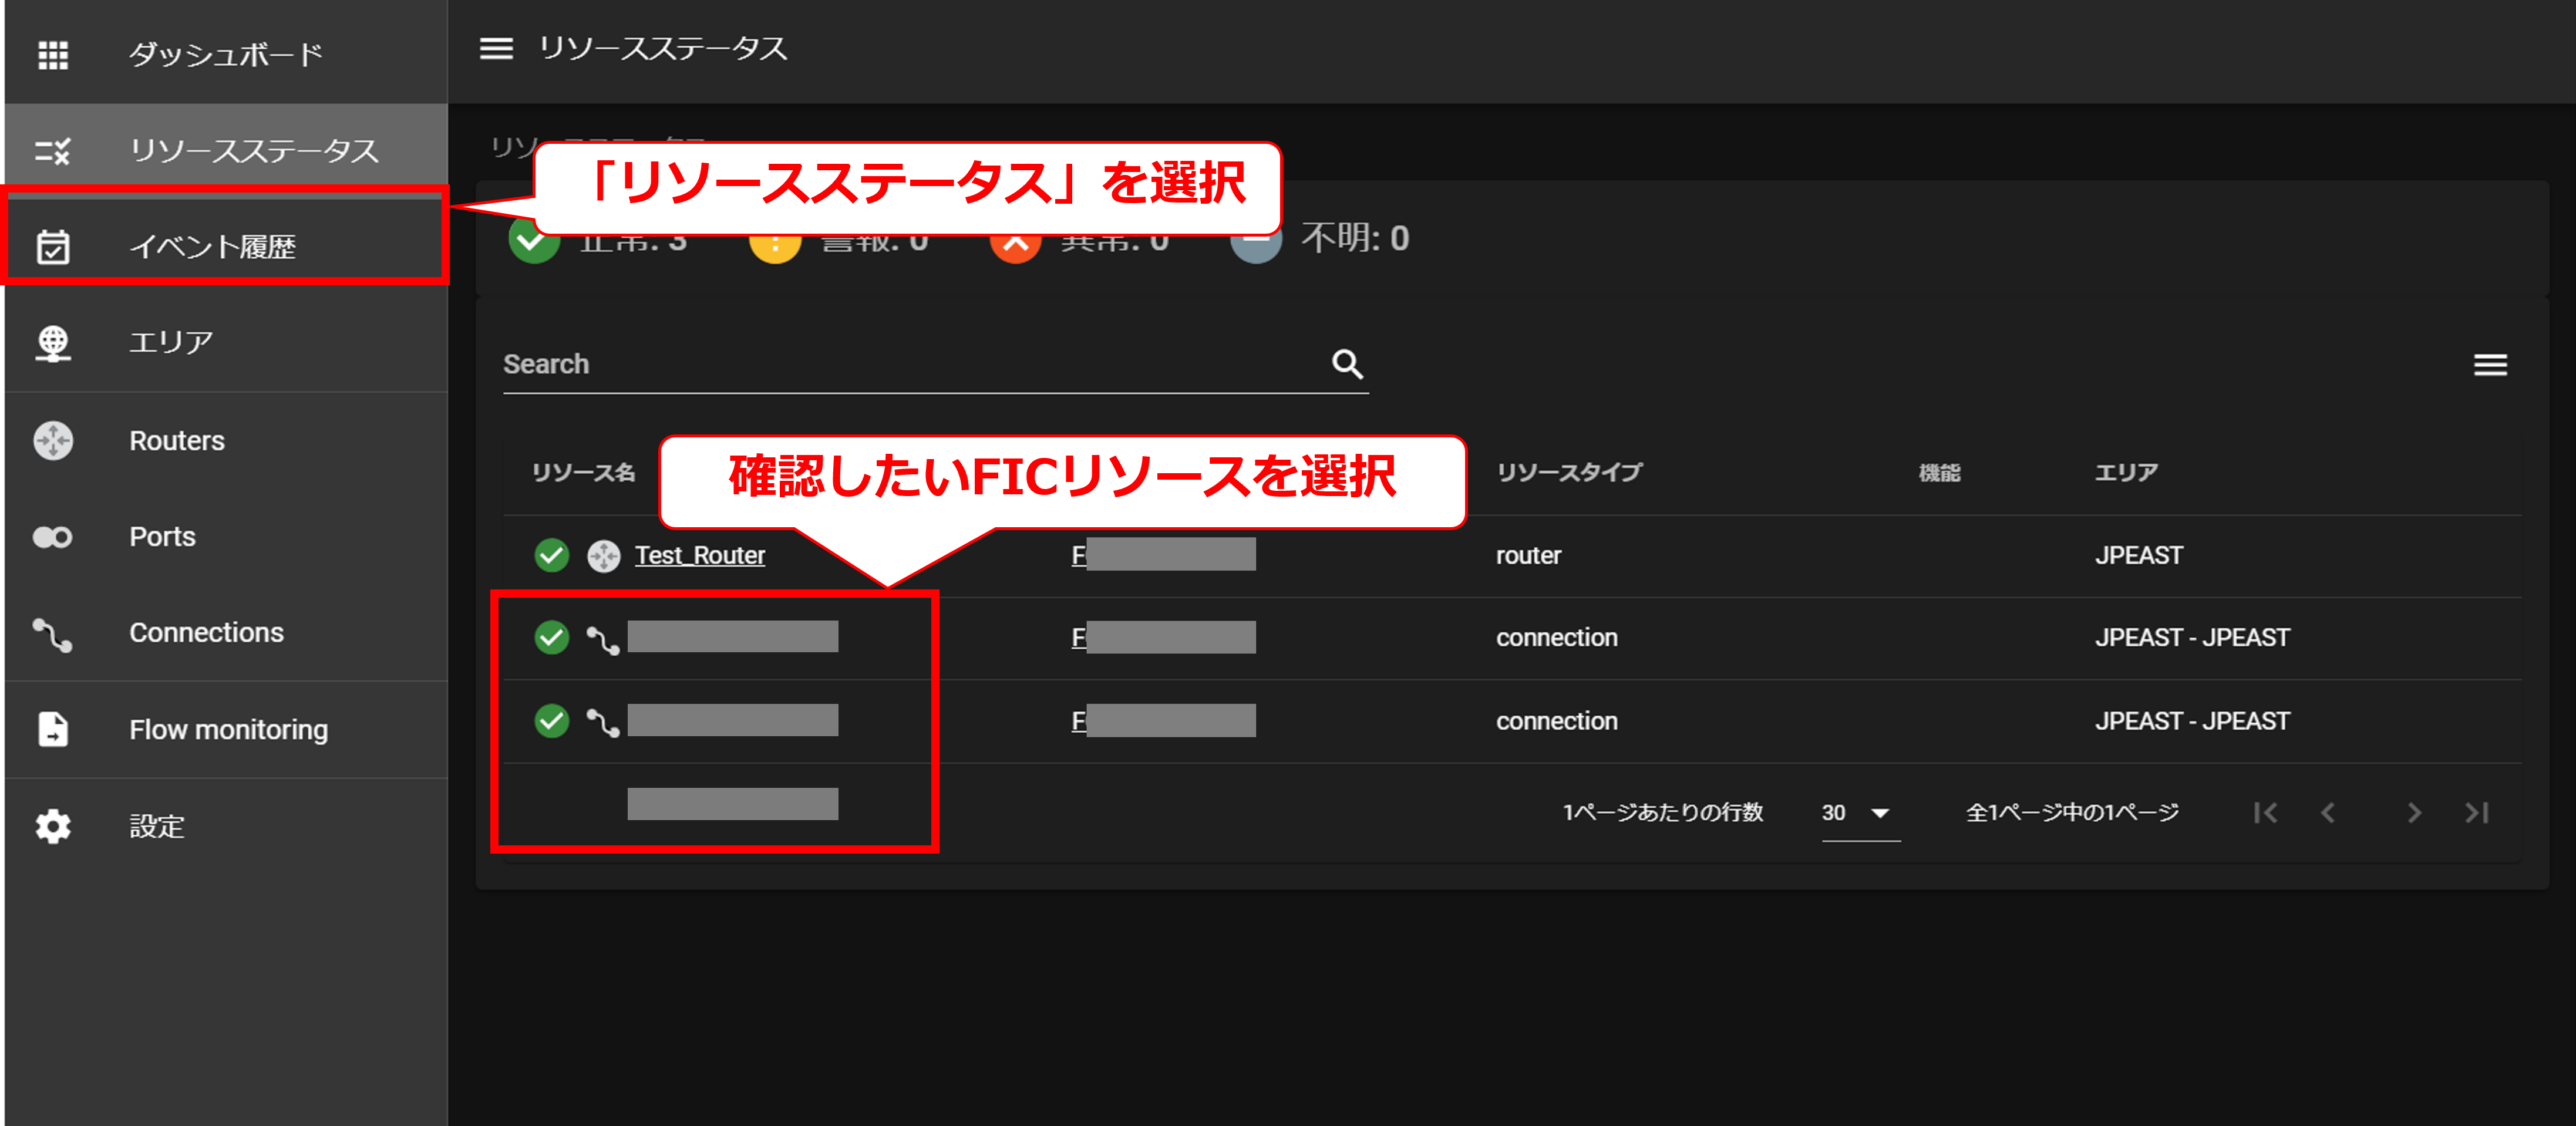Click the dashboard grid icon
Image resolution: width=2576 pixels, height=1126 pixels.
[x=53, y=54]
